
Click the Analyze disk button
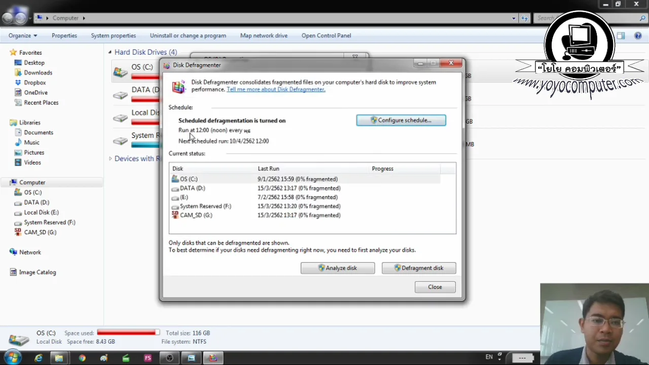pyautogui.click(x=337, y=268)
